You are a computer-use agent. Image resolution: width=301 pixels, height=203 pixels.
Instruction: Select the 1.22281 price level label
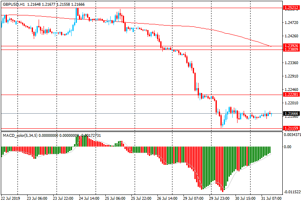pos(291,95)
